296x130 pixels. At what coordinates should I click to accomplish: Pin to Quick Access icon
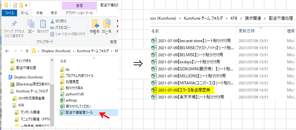[14, 24]
